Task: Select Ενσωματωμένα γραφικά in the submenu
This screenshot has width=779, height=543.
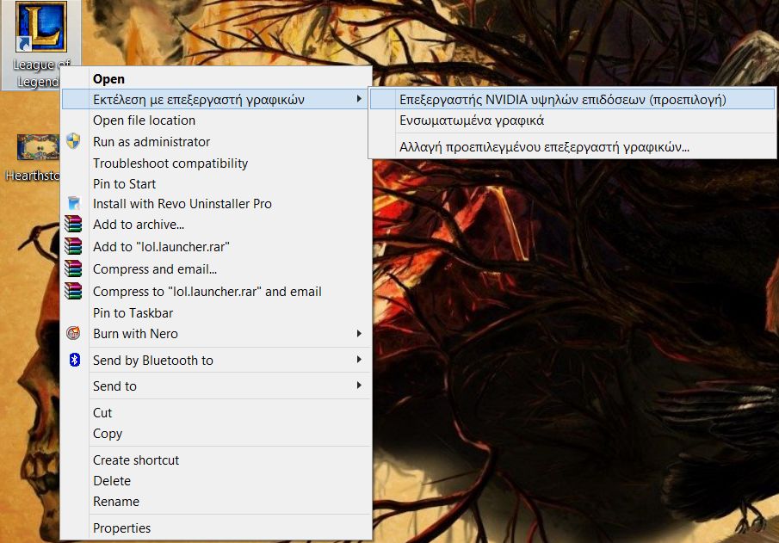Action: (572, 120)
